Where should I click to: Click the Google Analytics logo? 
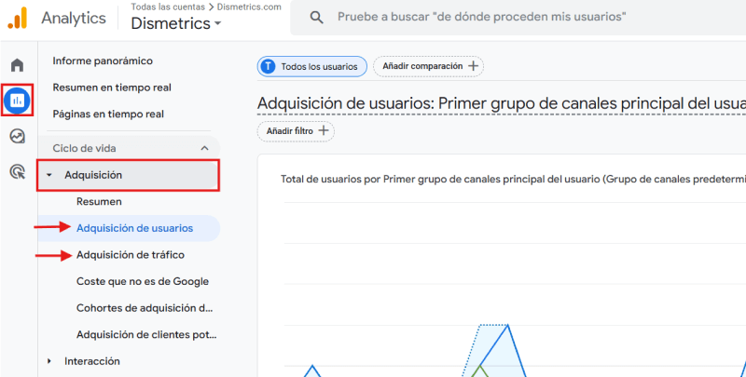click(18, 18)
